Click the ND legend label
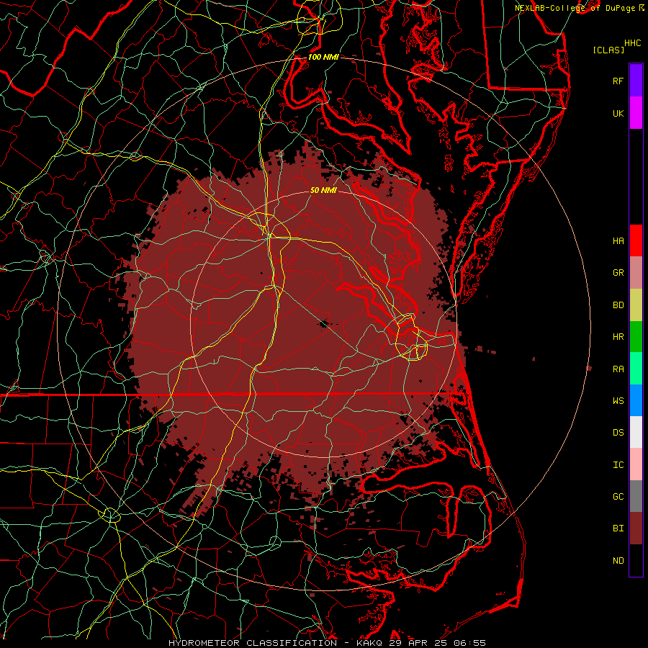 (618, 561)
